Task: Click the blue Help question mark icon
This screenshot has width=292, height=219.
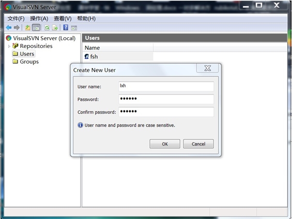Action: [x=66, y=27]
